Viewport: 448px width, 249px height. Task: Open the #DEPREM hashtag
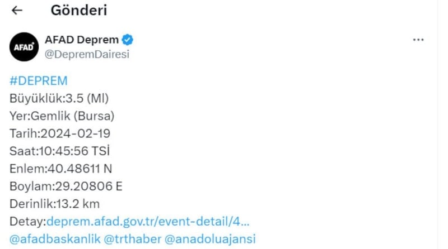click(38, 81)
